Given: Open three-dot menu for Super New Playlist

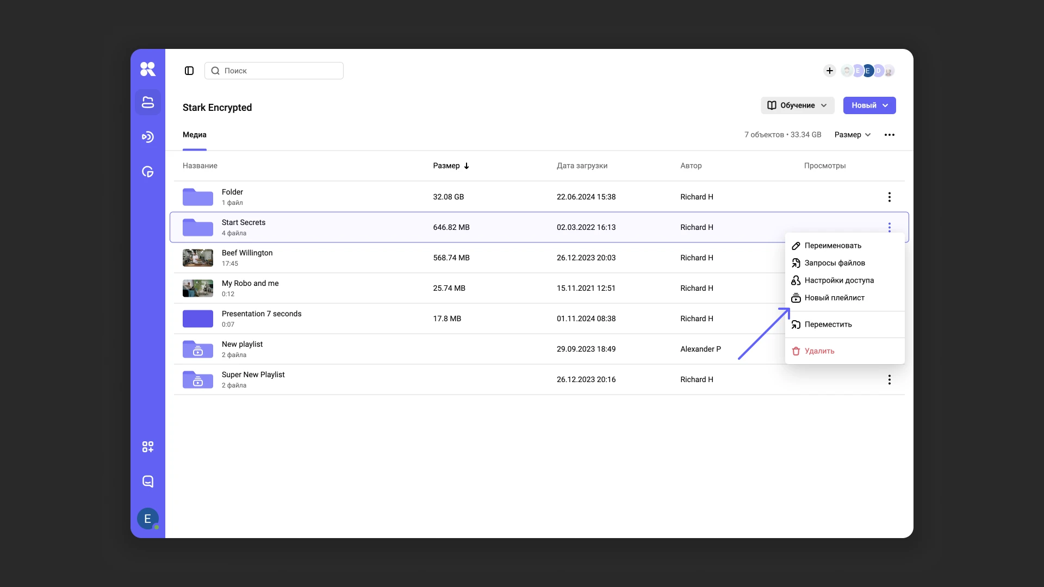Looking at the screenshot, I should click(889, 379).
